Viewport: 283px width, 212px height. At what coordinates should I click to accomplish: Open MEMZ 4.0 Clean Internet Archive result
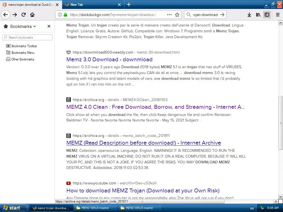[x=156, y=107]
